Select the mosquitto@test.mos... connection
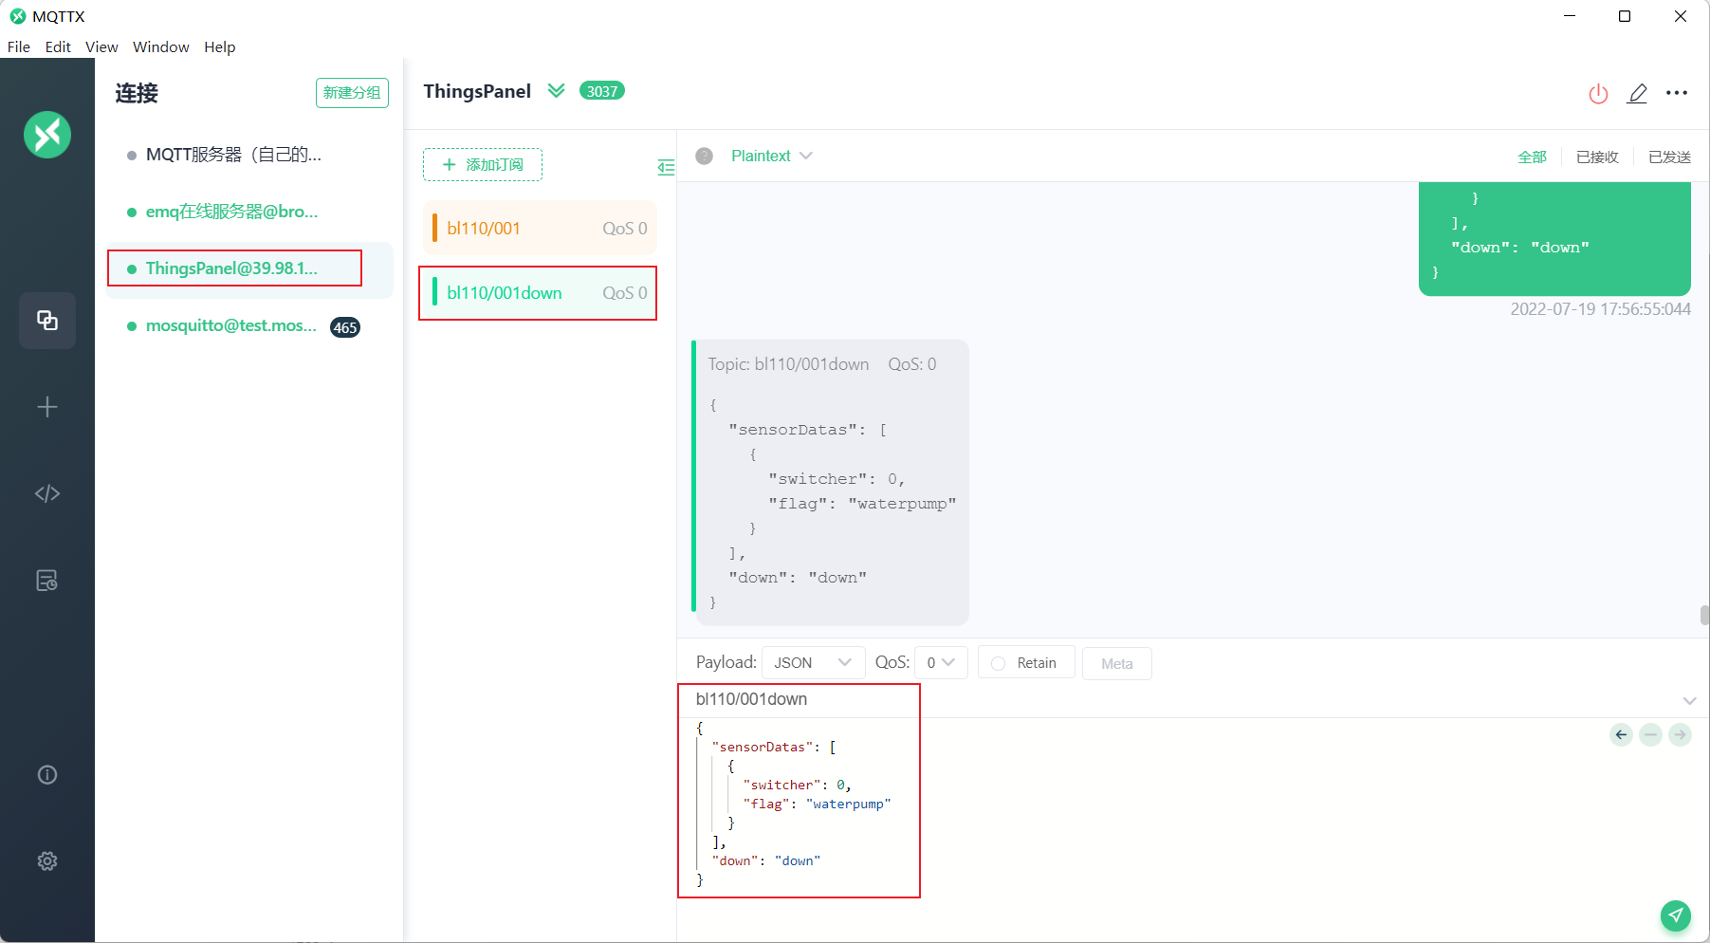 248,325
